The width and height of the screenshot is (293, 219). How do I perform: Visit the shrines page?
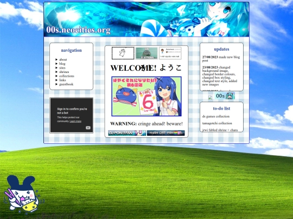tap(64, 72)
